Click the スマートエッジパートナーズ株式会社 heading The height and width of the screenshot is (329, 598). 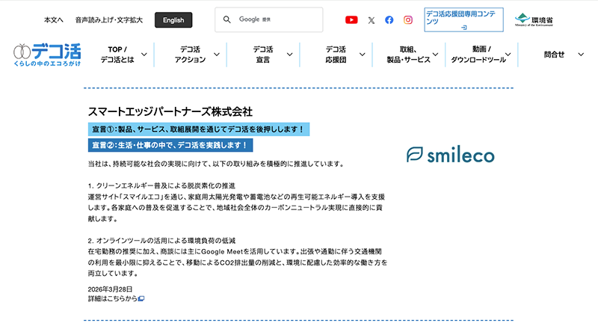click(x=170, y=112)
